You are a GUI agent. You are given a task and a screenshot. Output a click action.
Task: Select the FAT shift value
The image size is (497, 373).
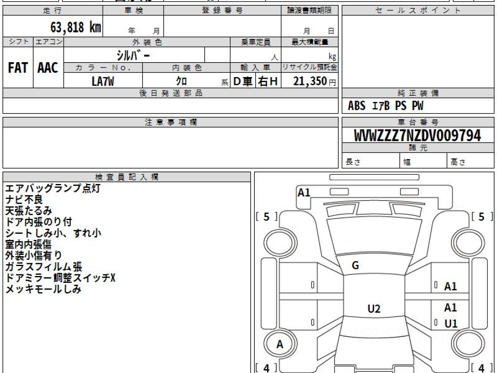tap(18, 68)
